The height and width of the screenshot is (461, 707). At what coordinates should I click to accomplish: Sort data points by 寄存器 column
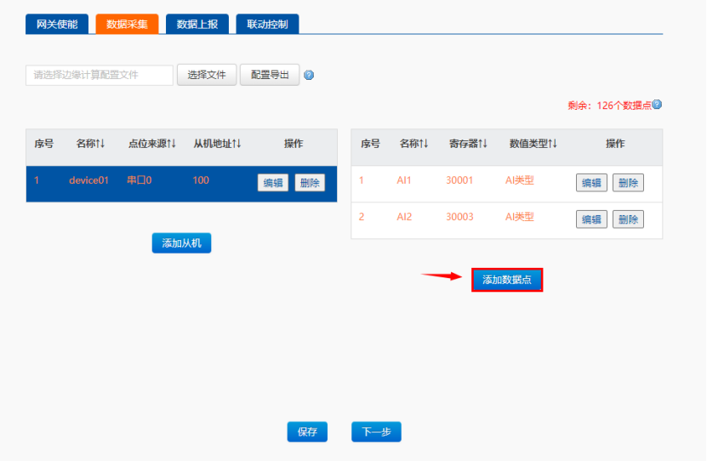click(x=468, y=144)
